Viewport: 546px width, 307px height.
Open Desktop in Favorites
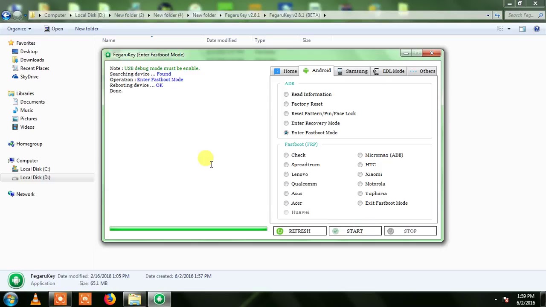(29, 52)
